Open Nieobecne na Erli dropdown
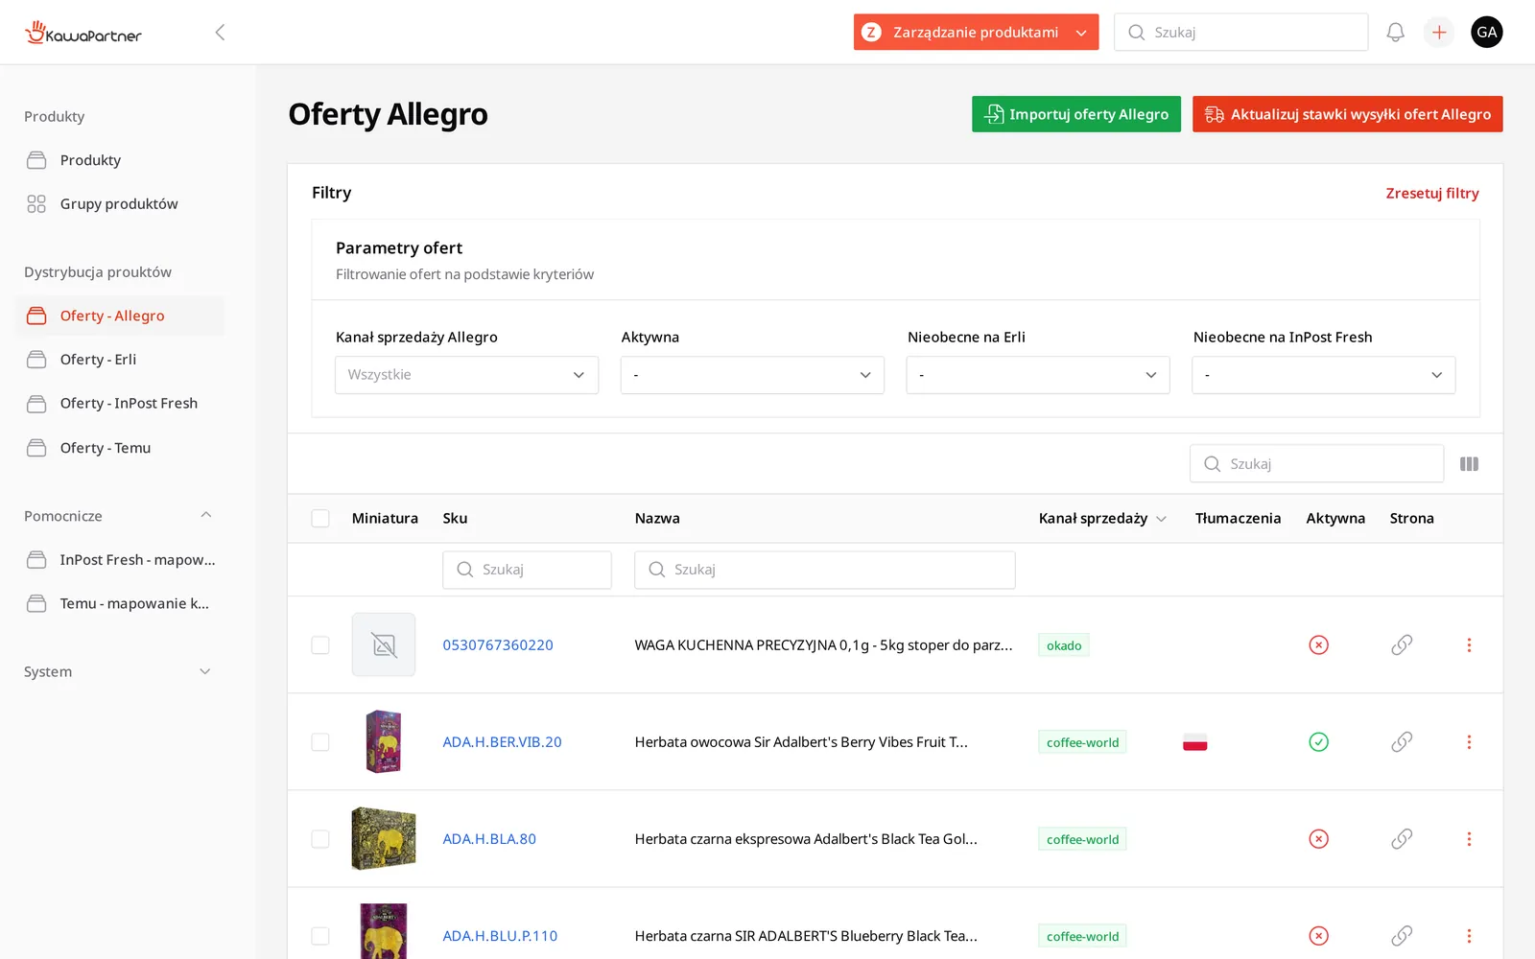 point(1038,375)
